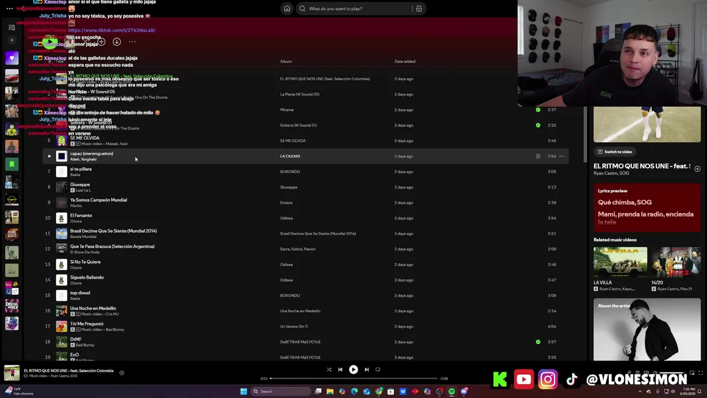
Task: Open About the artist card
Action: pos(647,329)
